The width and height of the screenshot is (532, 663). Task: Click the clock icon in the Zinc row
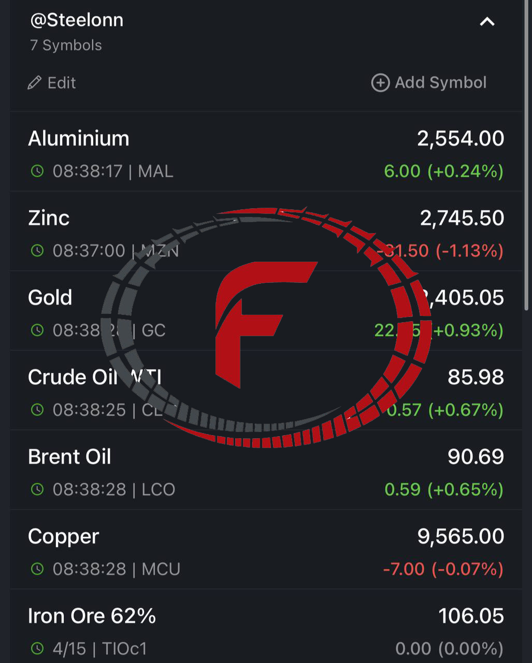37,251
